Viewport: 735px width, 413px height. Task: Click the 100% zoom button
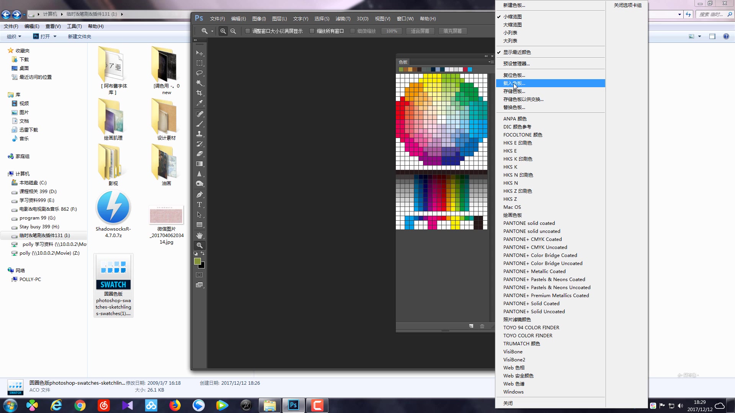[391, 31]
